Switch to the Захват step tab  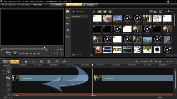[58, 5]
